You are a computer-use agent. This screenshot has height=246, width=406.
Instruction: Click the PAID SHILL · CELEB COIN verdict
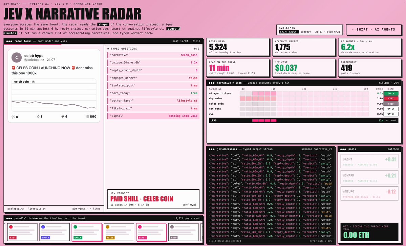(142, 199)
